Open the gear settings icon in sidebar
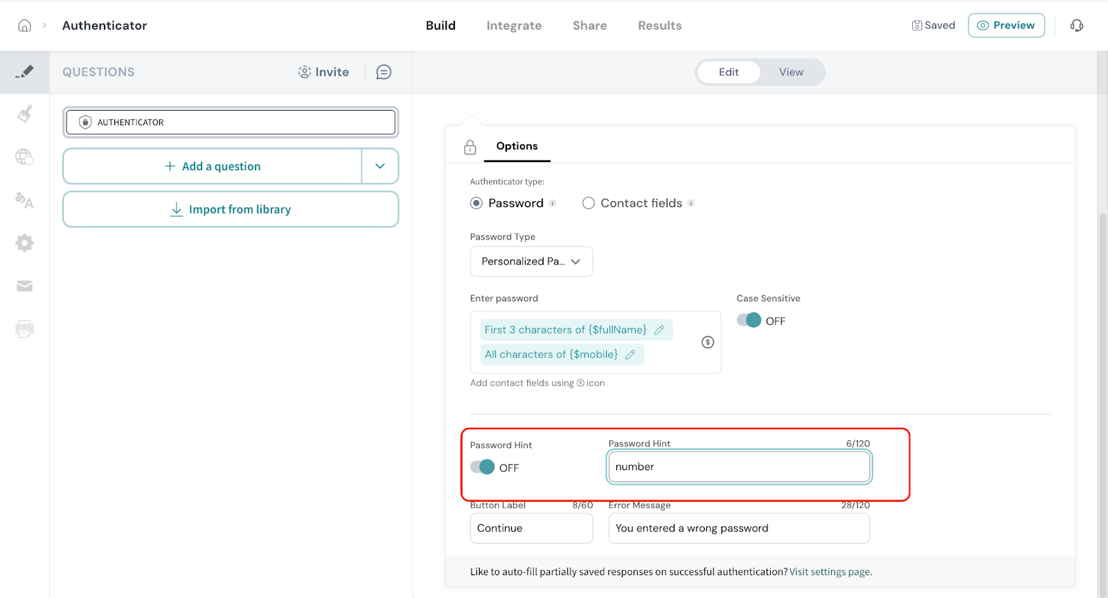This screenshot has height=598, width=1108. (25, 243)
